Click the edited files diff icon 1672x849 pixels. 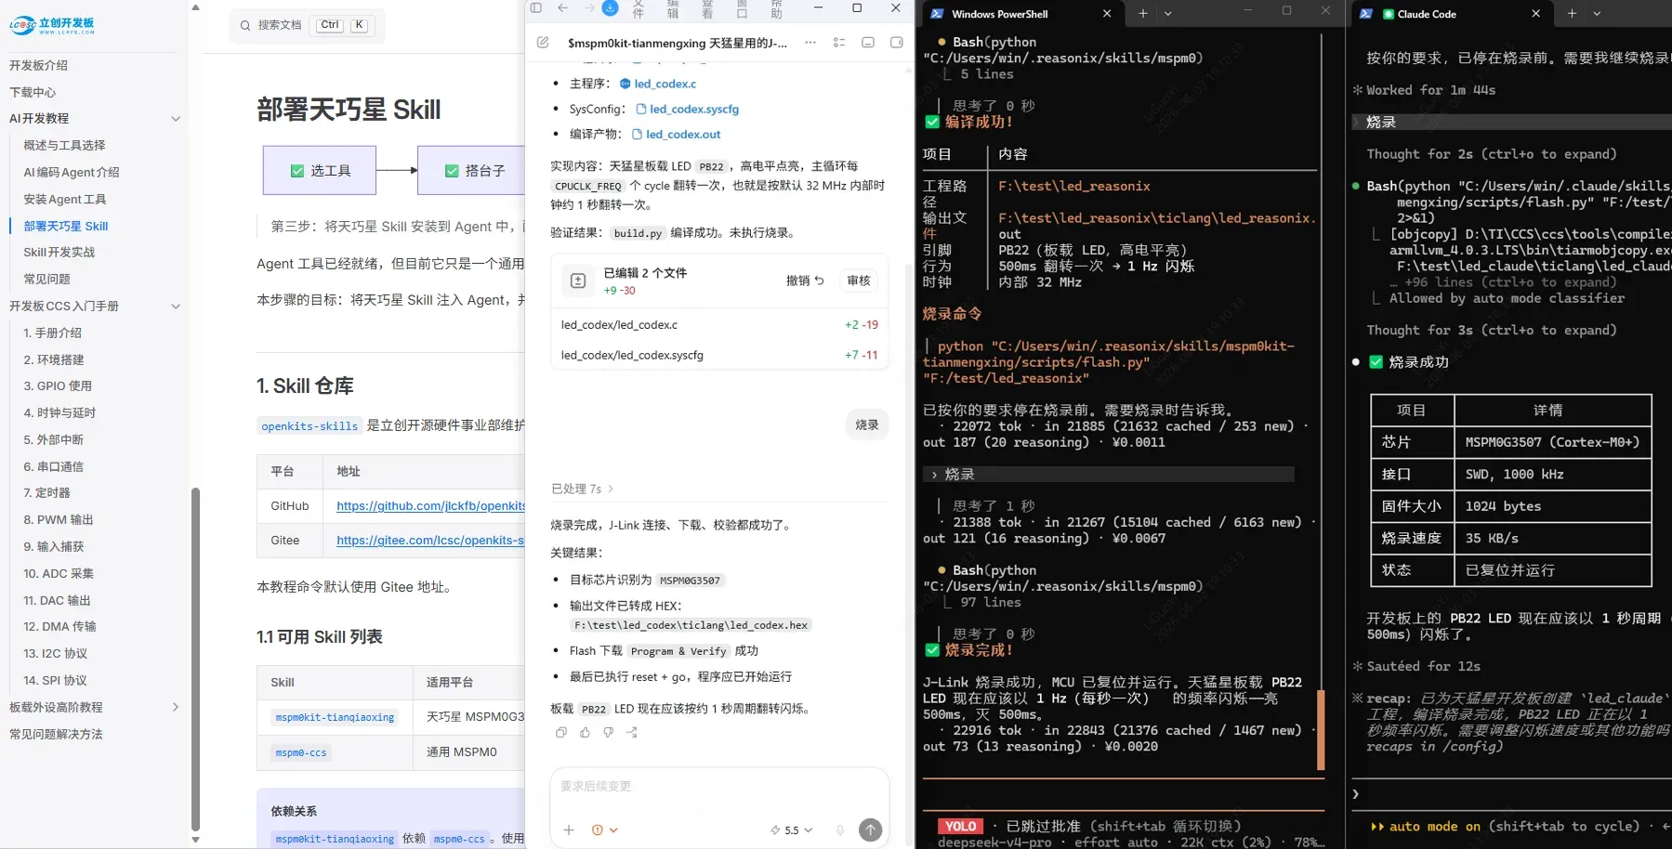[x=578, y=281]
